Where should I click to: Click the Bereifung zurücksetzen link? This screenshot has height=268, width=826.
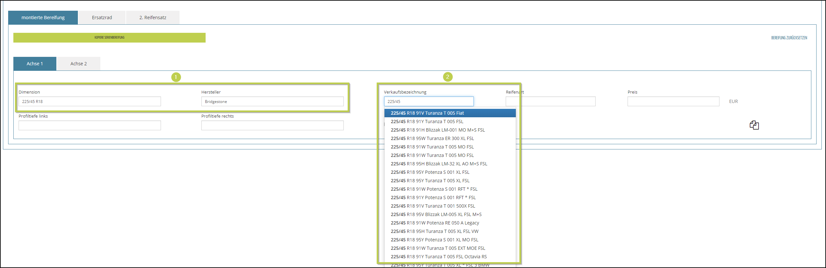pos(789,38)
